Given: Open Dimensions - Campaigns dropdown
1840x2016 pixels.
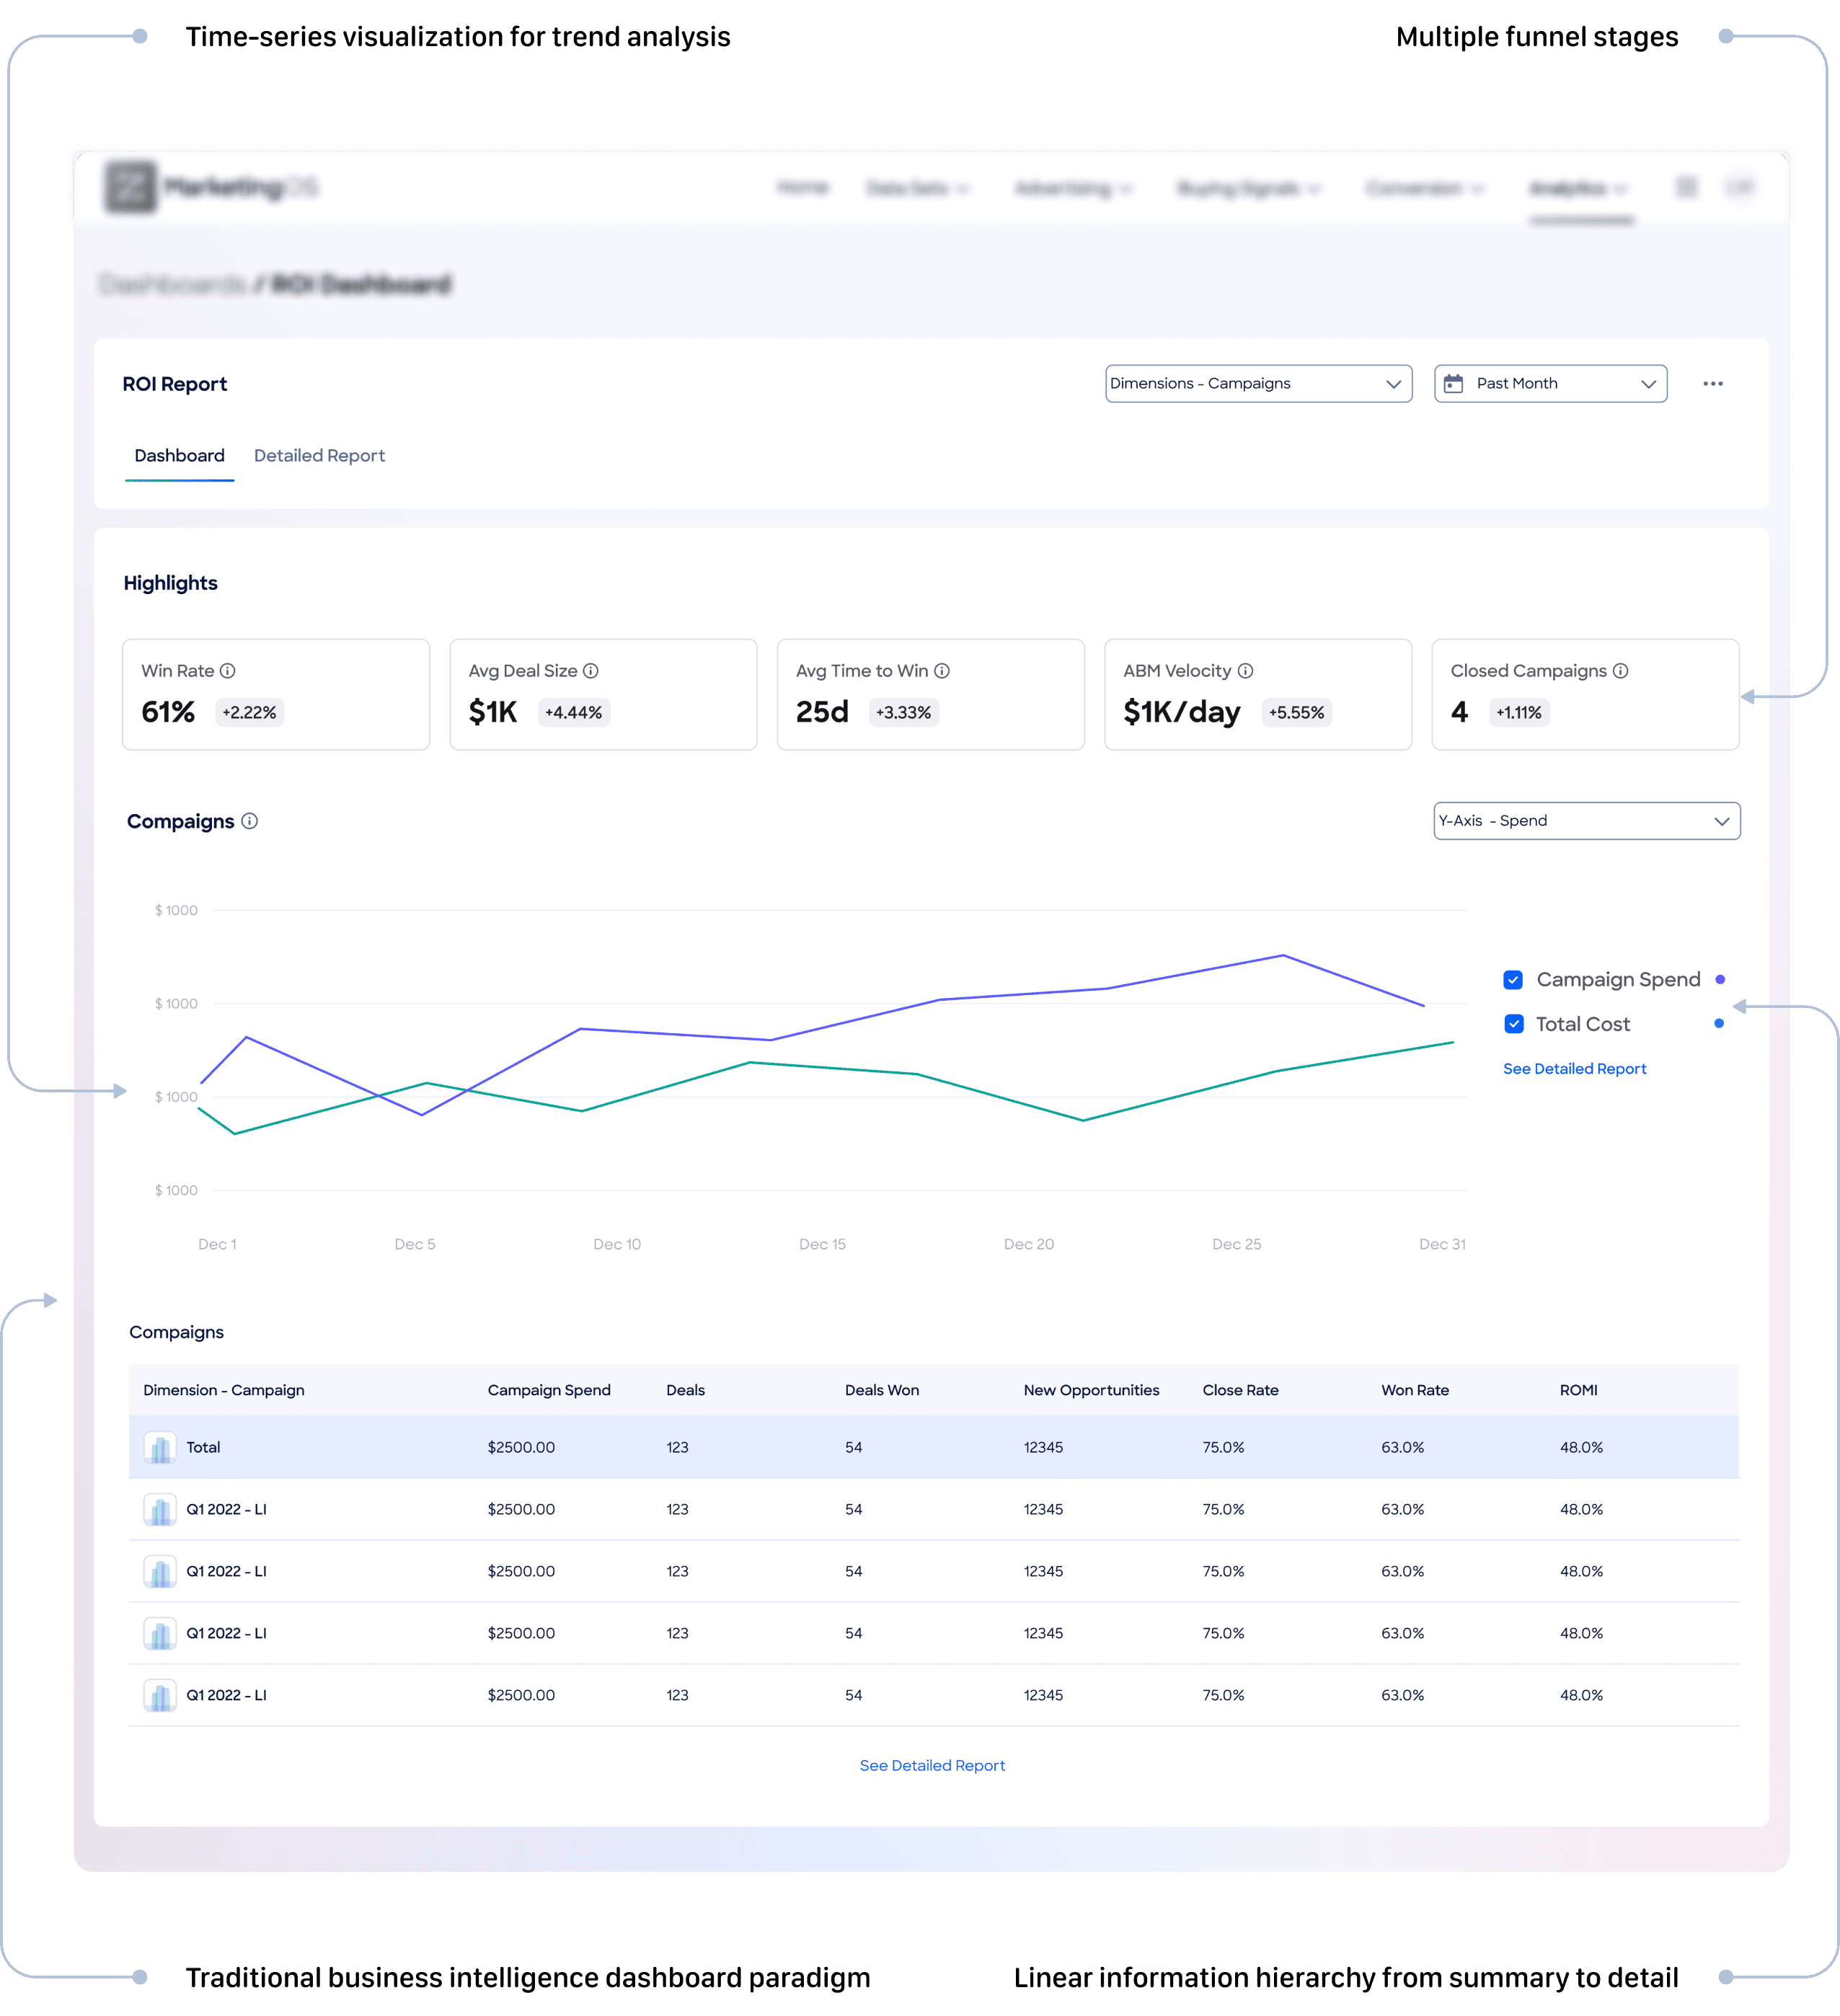Looking at the screenshot, I should 1258,384.
